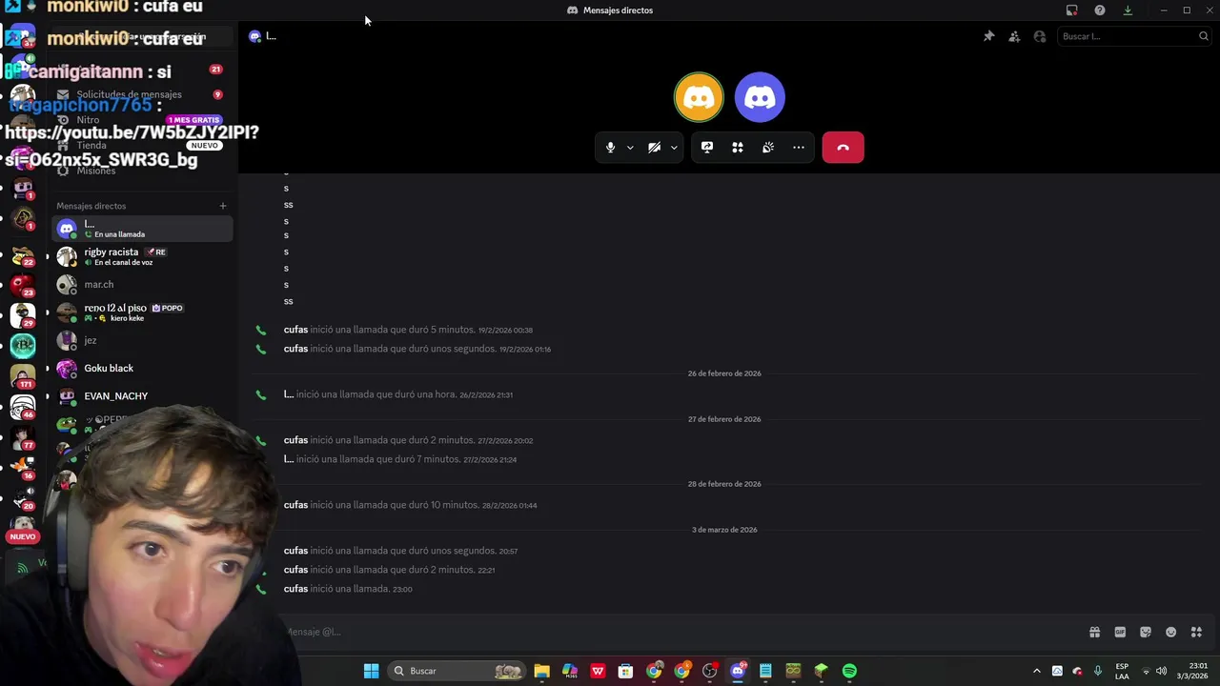The width and height of the screenshot is (1220, 686).
Task: Add friends to the direct message
Action: point(1014,36)
